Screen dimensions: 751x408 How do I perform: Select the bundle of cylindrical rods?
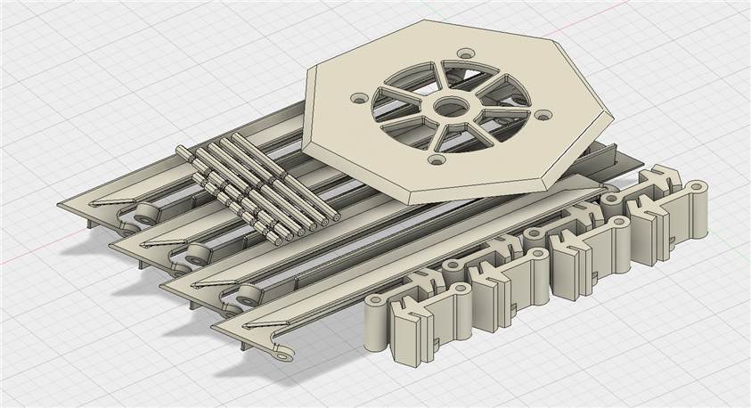click(x=258, y=188)
